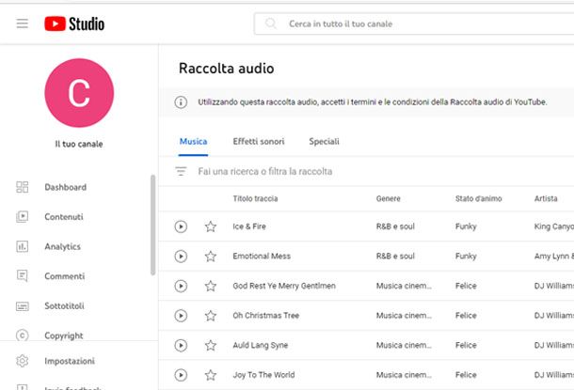Image resolution: width=574 pixels, height=390 pixels.
Task: Switch to the Effetti sonori tab
Action: tap(259, 142)
